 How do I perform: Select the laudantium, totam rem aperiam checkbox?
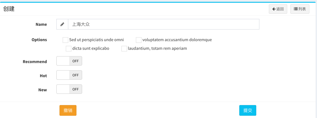pos(124,49)
